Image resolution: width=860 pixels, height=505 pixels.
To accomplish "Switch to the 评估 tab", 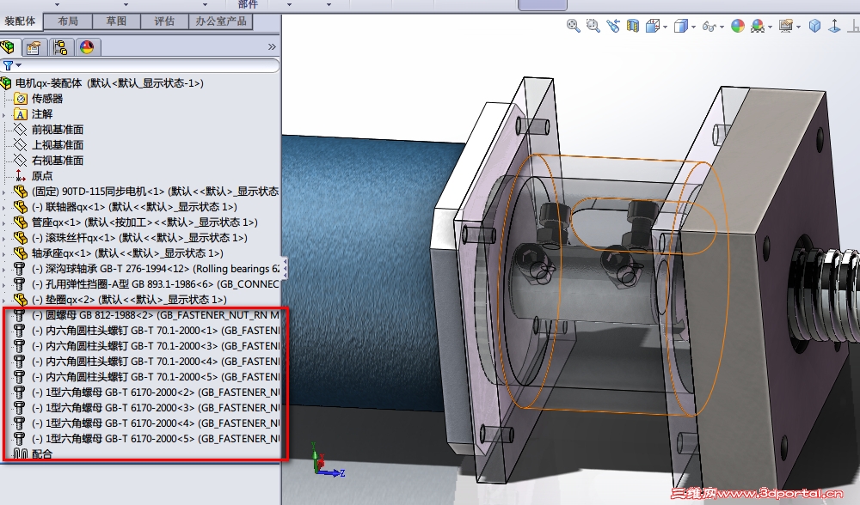I will point(164,21).
